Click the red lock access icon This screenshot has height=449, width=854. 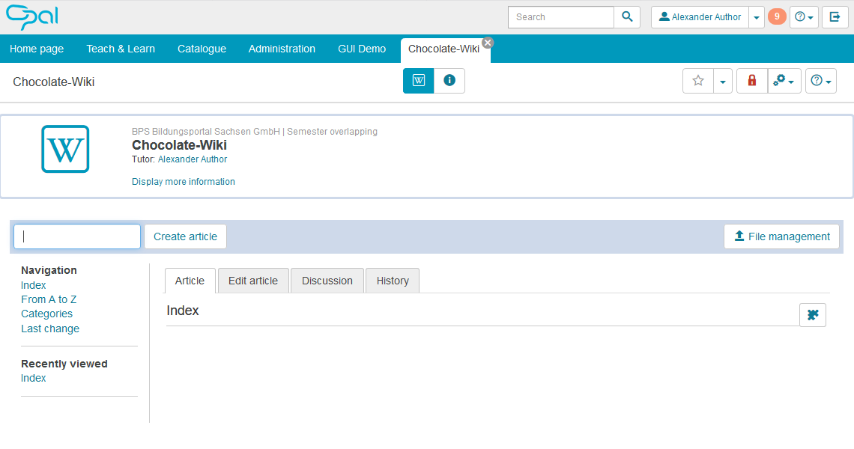pos(752,81)
